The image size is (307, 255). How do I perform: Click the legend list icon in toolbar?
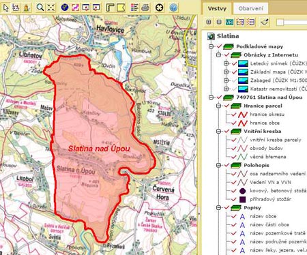(x=134, y=7)
